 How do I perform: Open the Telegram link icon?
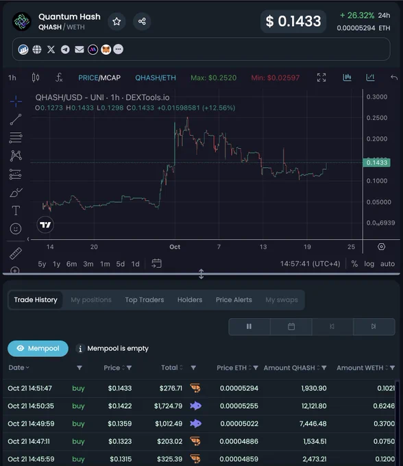coord(65,49)
